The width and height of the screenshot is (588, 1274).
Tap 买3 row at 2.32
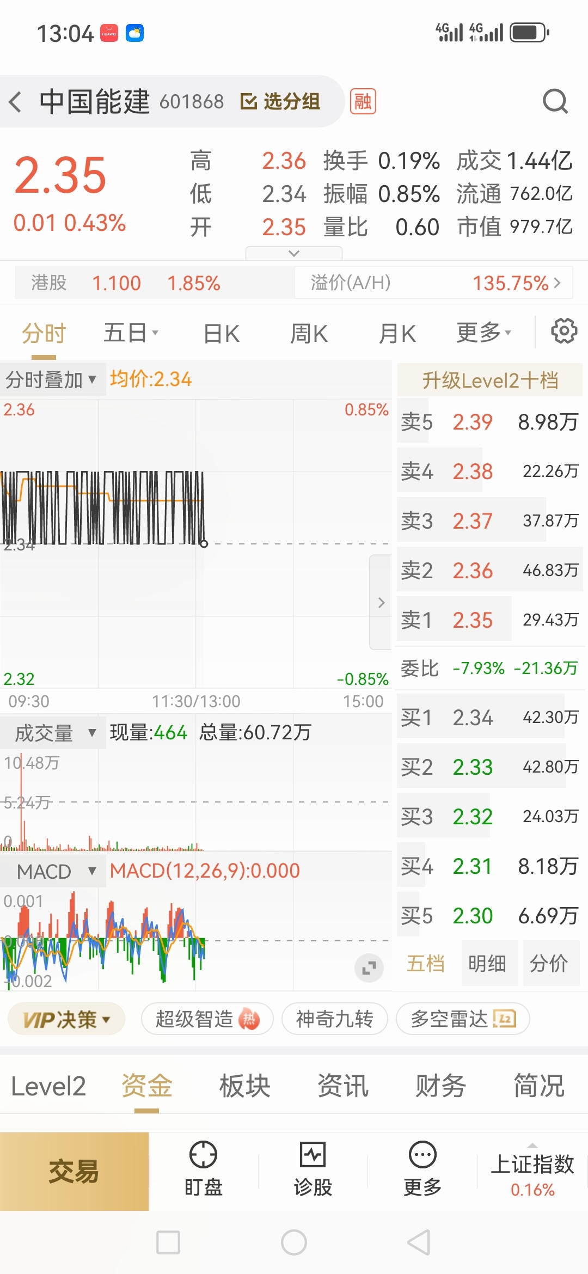click(490, 817)
